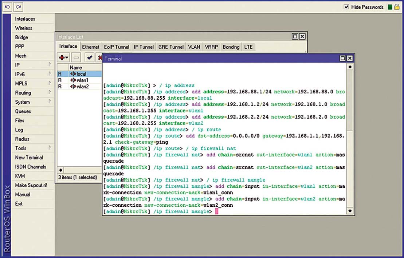Image resolution: width=404 pixels, height=258 pixels.
Task: Select the GRE Tunnel tab
Action: (x=171, y=47)
